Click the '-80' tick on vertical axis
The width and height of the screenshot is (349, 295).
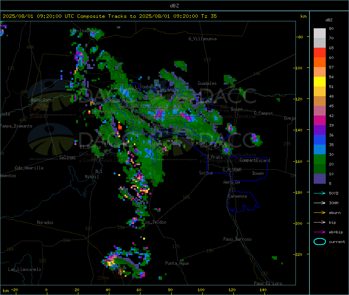299,37
